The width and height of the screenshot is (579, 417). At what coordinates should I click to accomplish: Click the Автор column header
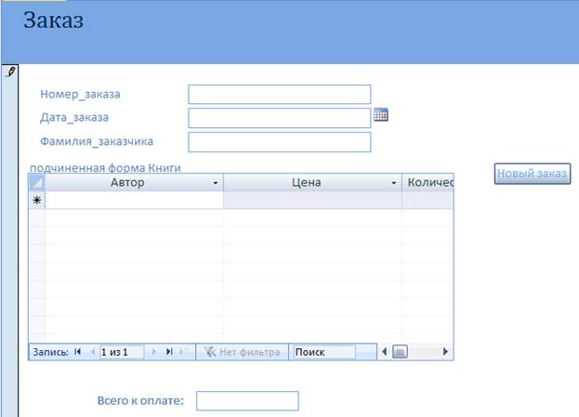click(134, 182)
